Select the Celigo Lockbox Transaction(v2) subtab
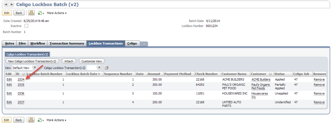The height and width of the screenshot is (125, 332). point(27,55)
